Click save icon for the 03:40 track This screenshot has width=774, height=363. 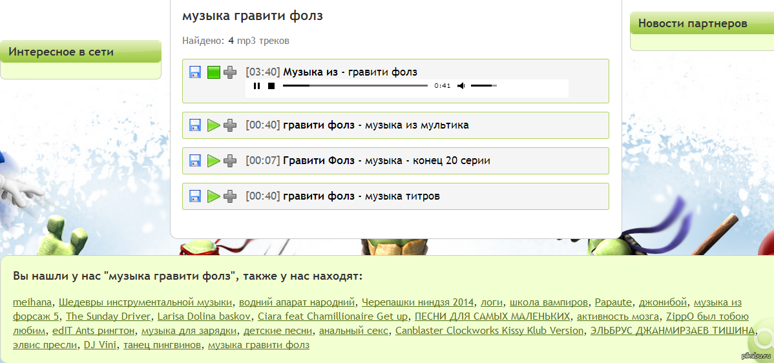pyautogui.click(x=195, y=72)
